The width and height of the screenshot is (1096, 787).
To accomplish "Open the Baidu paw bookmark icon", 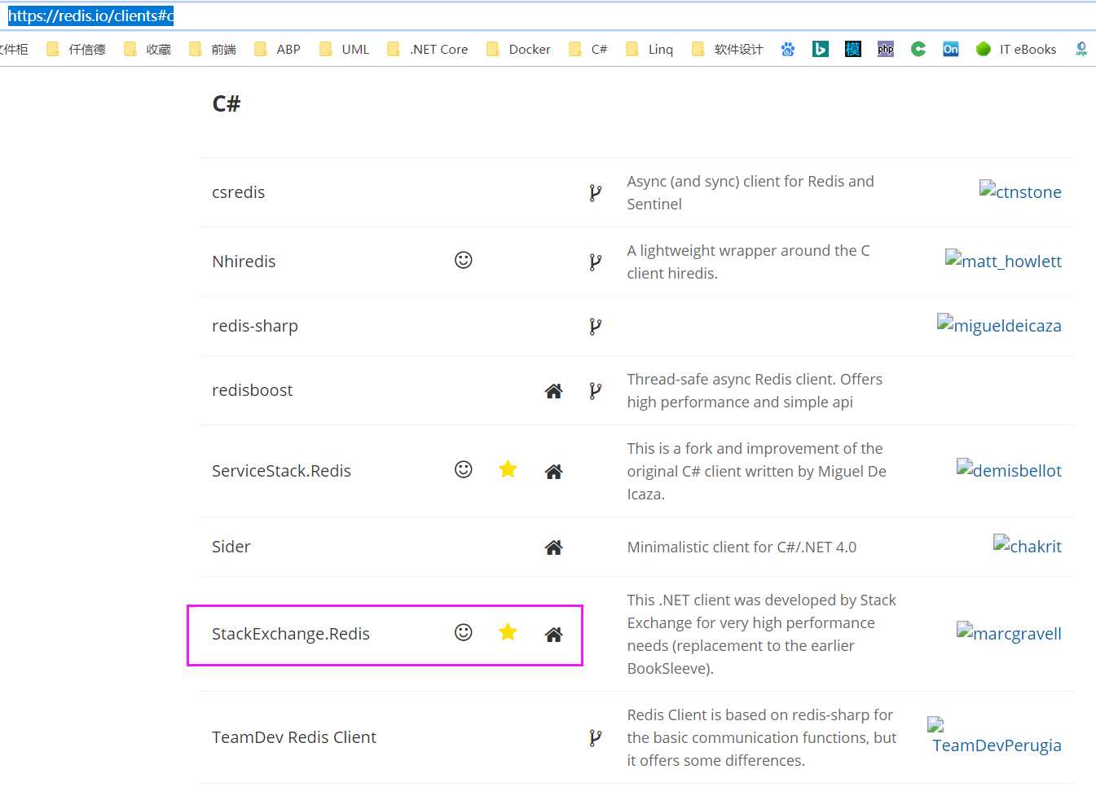I will [x=788, y=49].
